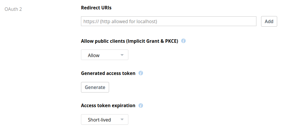Select the OAuth 2 section label
Image resolution: width=288 pixels, height=130 pixels.
tap(13, 9)
